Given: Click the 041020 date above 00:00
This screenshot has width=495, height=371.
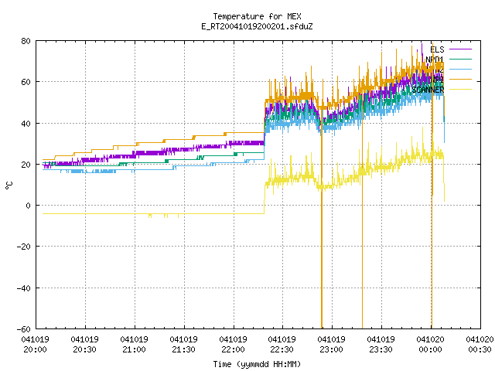Looking at the screenshot, I should coord(430,339).
